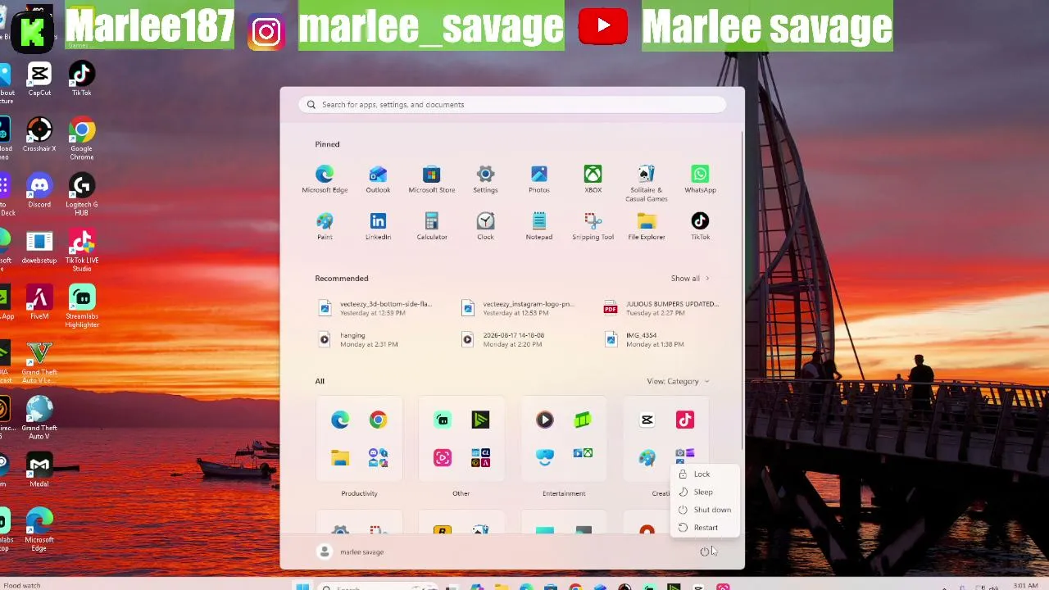Open recommended file vecteezy_3d-bottom-side-fla...

click(376, 308)
